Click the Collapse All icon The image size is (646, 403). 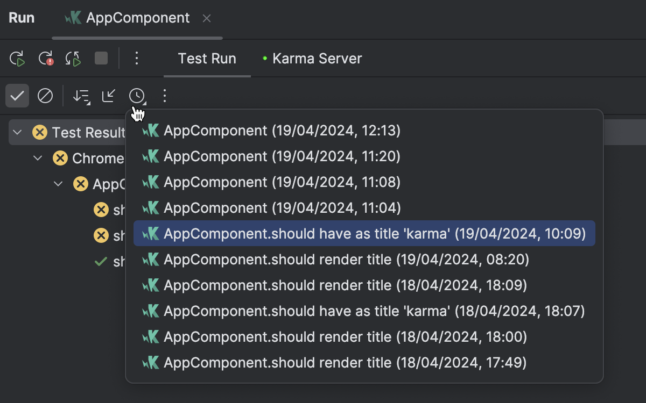pos(109,96)
